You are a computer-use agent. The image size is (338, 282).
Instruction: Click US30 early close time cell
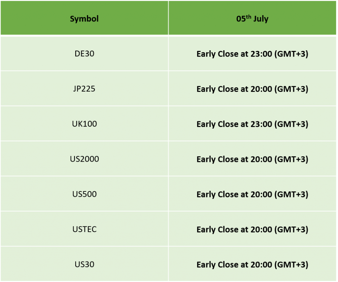click(252, 264)
